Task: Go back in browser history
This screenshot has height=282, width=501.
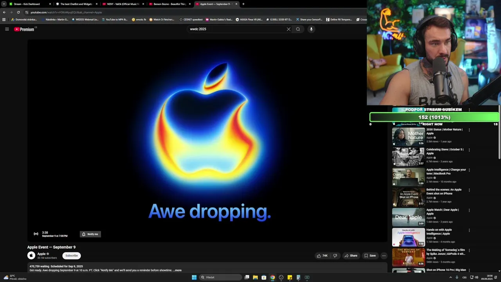Action: click(4, 12)
